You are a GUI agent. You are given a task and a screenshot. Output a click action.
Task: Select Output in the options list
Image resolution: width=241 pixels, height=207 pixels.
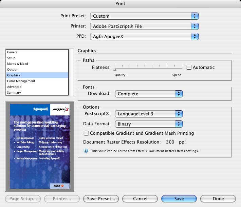click(x=37, y=70)
